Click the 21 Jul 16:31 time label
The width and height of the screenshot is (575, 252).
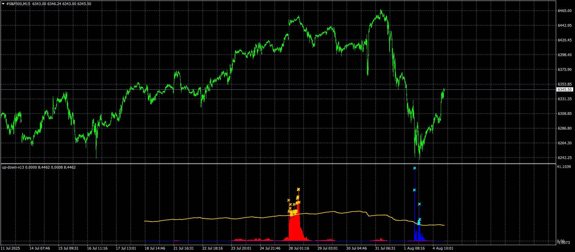(183, 248)
